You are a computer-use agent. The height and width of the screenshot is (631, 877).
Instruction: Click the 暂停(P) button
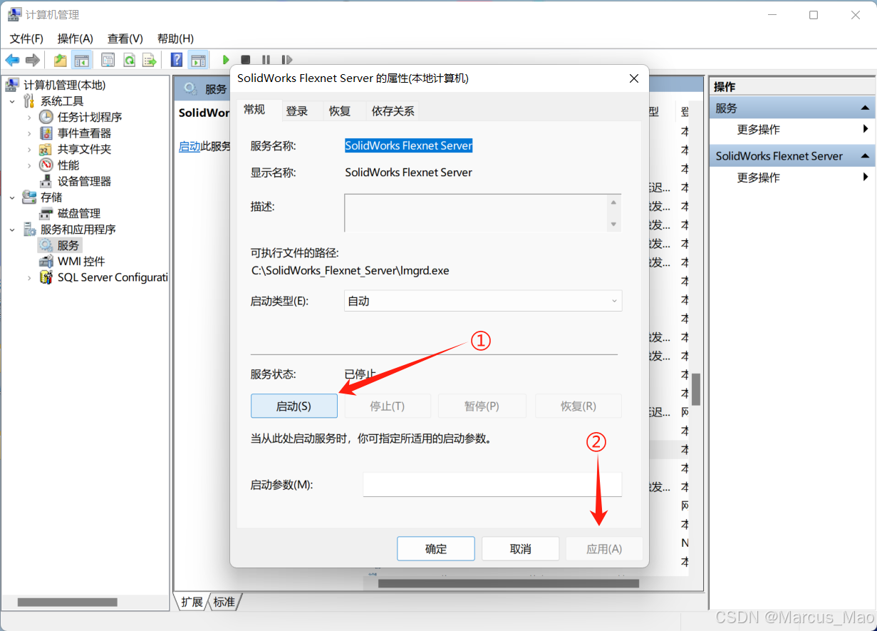(482, 406)
